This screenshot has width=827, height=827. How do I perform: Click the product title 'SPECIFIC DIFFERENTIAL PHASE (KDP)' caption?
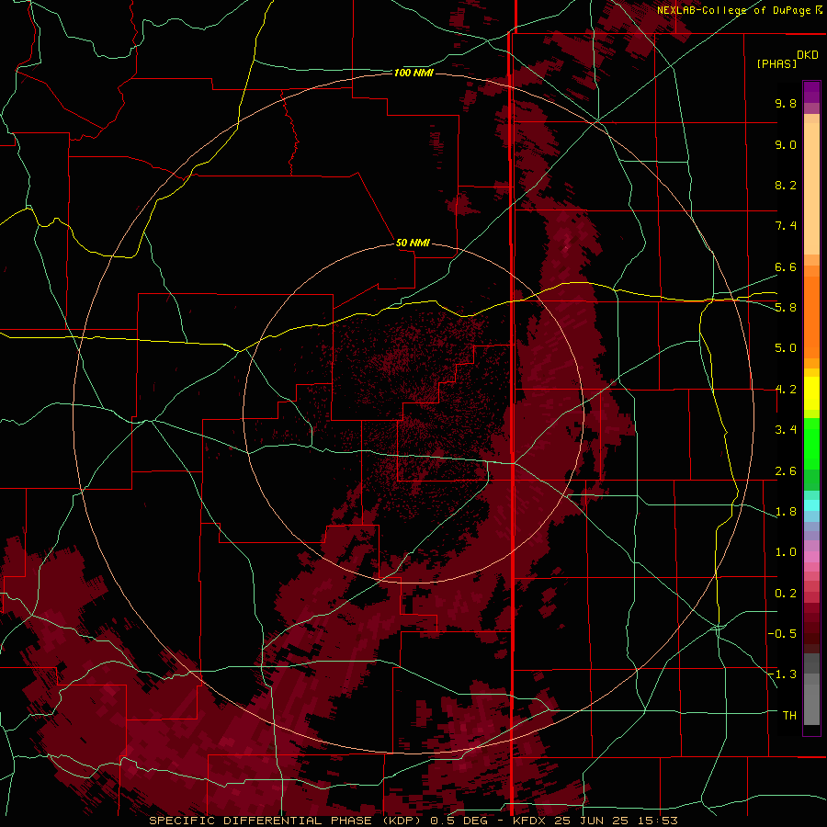pos(287,821)
